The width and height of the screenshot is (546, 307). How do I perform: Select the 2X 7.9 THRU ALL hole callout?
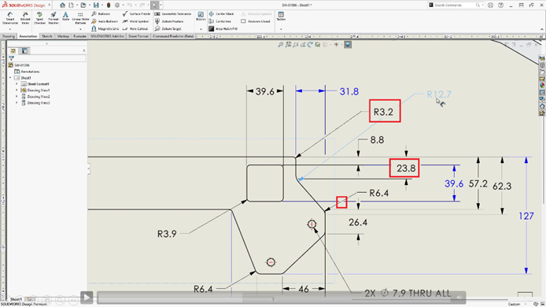(408, 293)
